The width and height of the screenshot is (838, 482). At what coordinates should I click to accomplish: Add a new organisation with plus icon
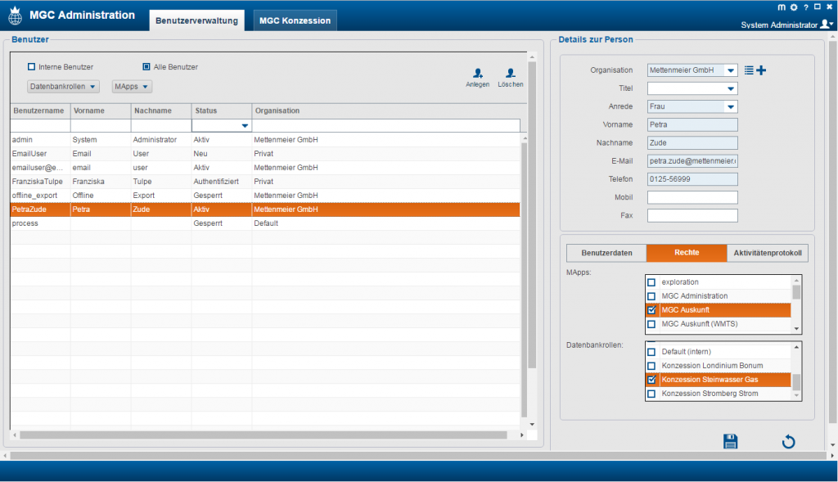pyautogui.click(x=761, y=70)
